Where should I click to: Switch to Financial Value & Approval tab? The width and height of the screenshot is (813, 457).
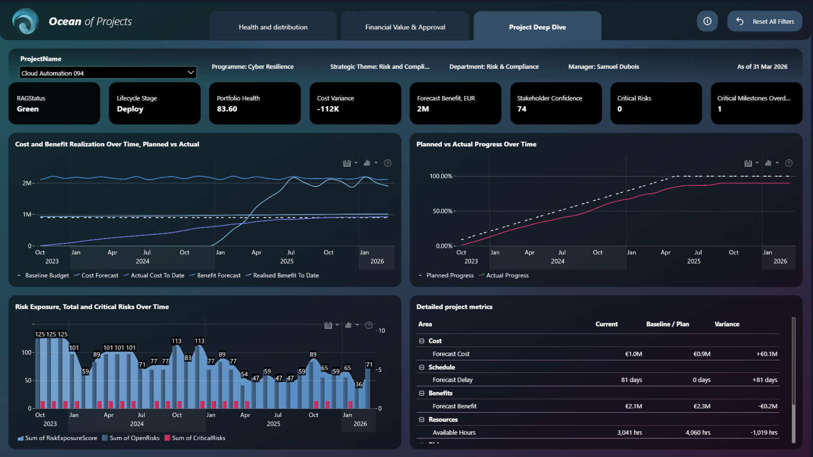(x=405, y=26)
